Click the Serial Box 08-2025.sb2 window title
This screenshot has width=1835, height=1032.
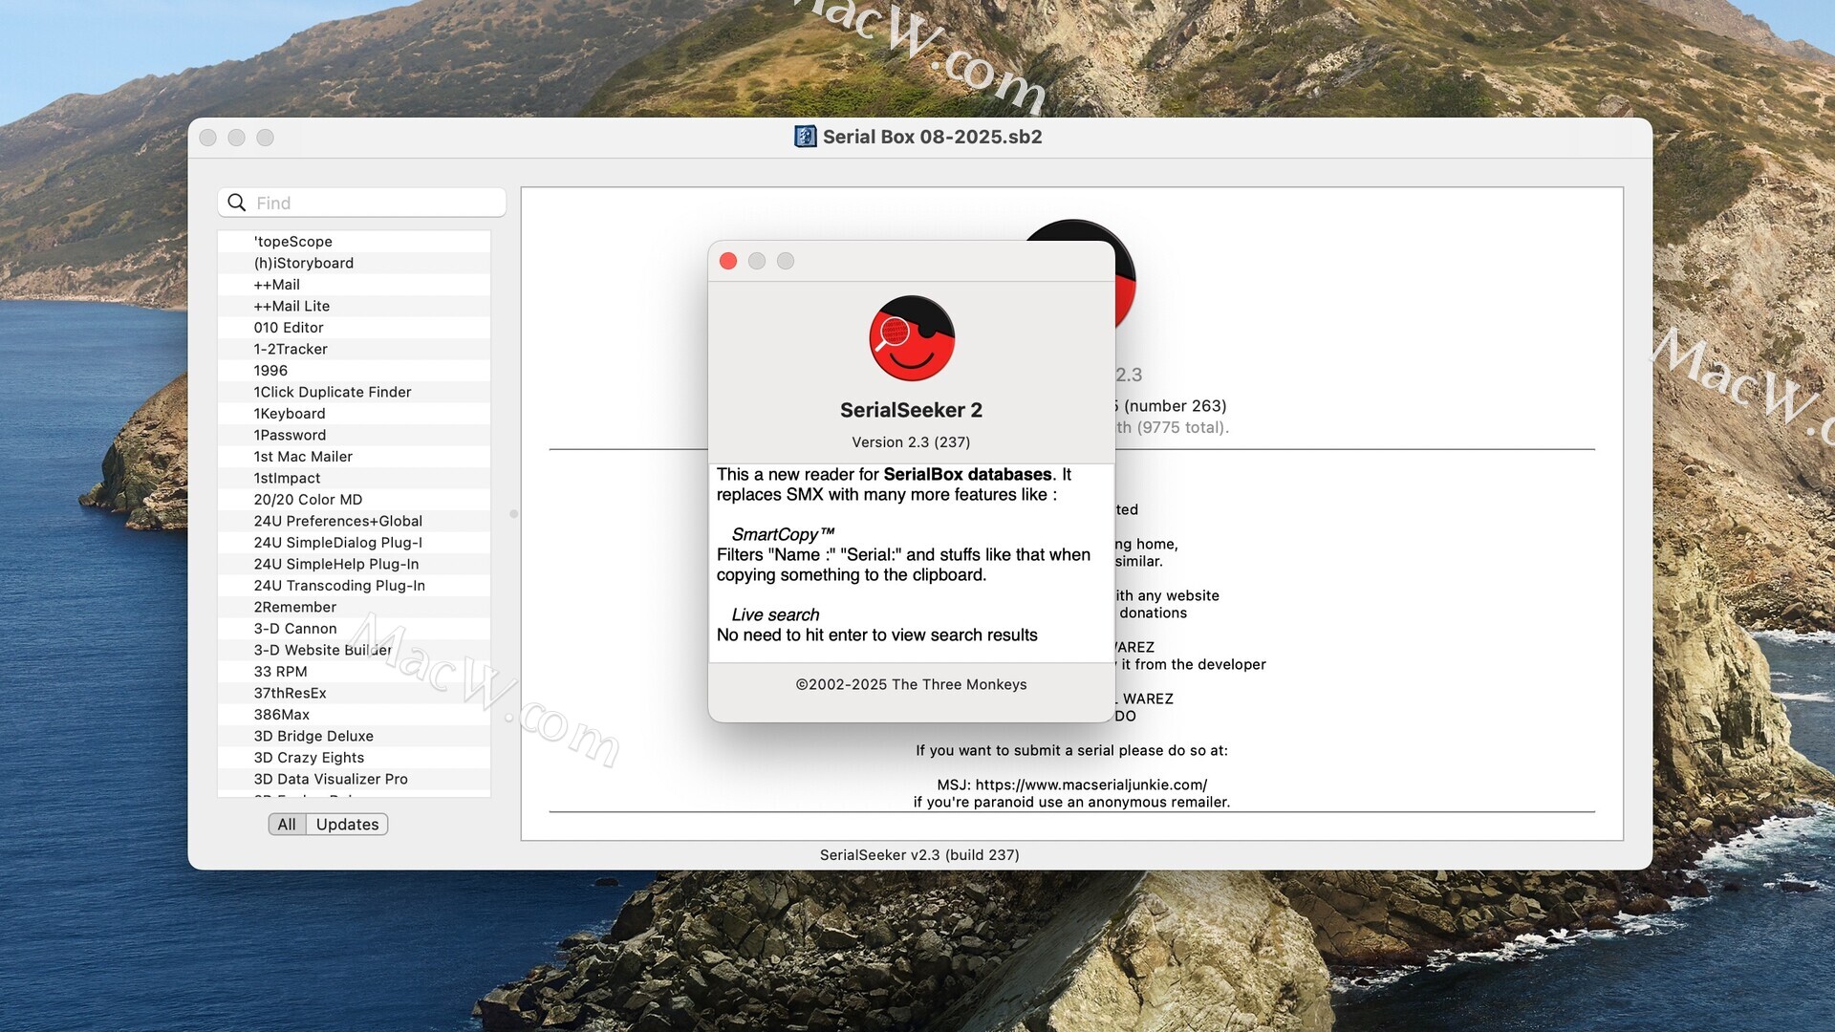(932, 137)
